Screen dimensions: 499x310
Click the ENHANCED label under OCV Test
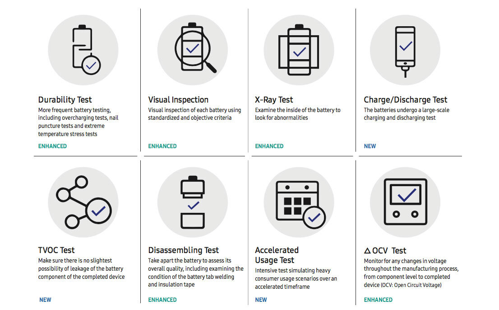(x=378, y=300)
